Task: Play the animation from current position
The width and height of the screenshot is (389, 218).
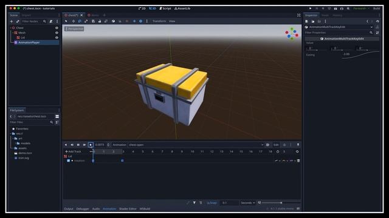Action: [91, 145]
